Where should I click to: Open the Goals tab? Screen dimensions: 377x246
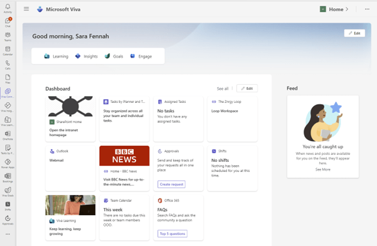[x=114, y=56]
